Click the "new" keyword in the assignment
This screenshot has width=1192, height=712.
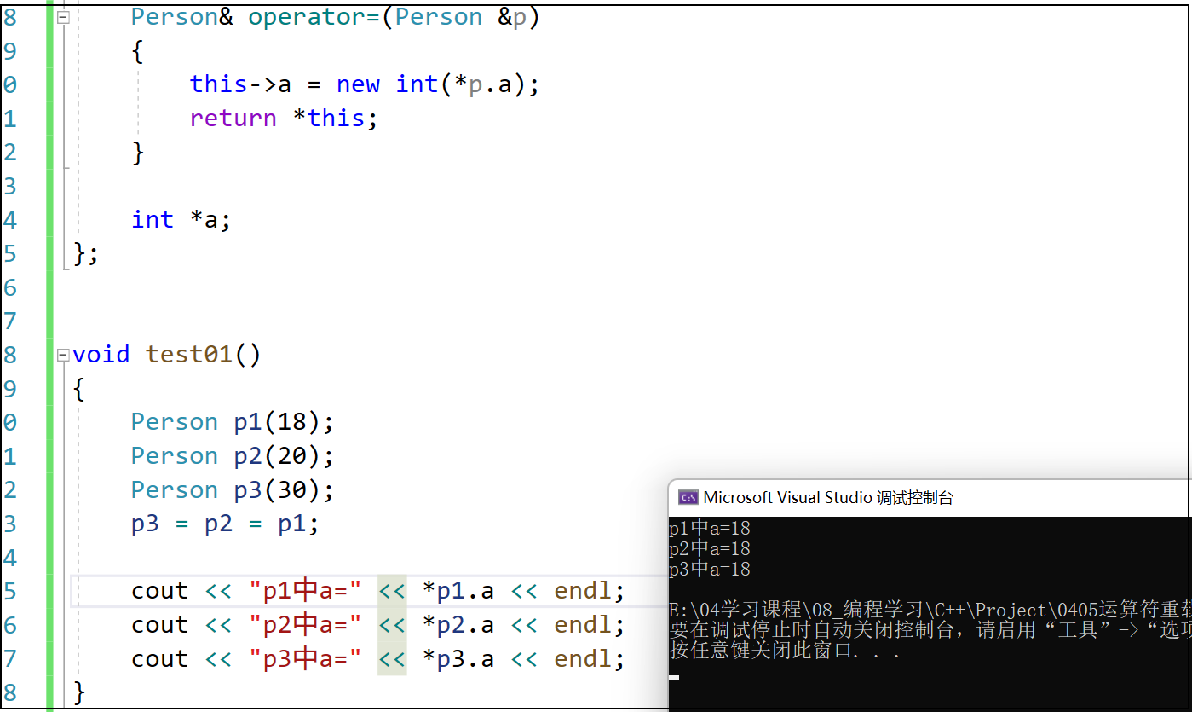click(x=358, y=84)
